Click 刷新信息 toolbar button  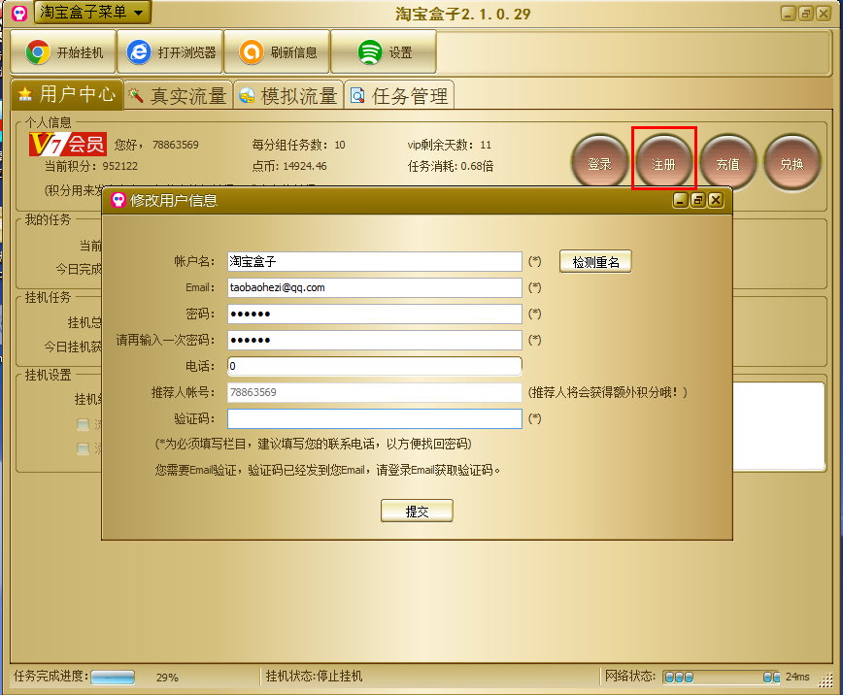277,52
